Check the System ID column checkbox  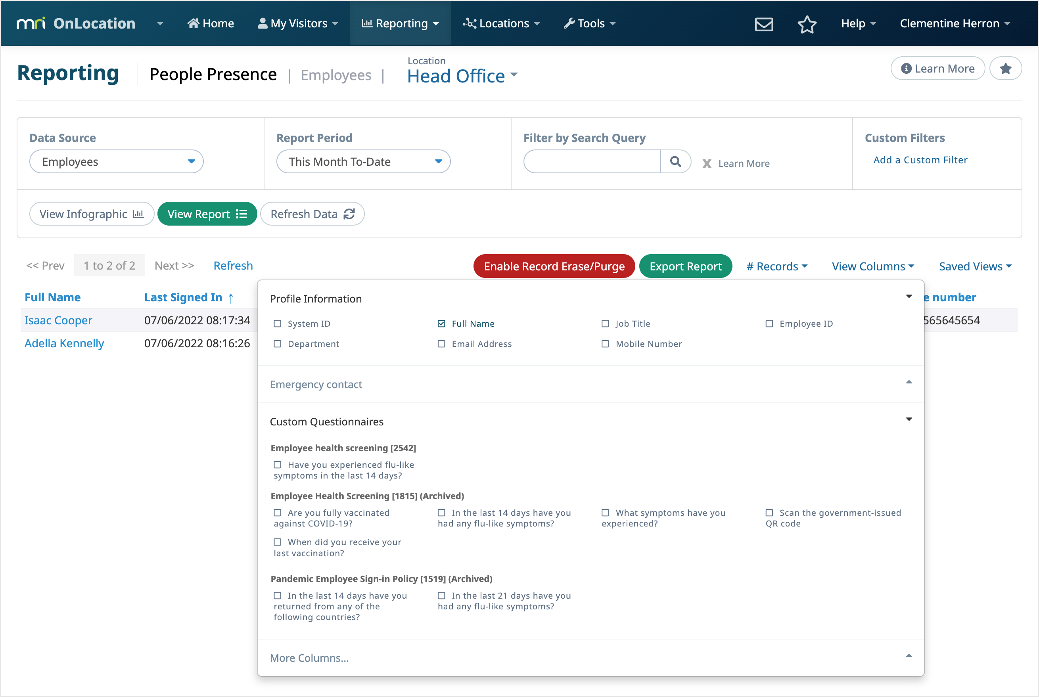278,324
